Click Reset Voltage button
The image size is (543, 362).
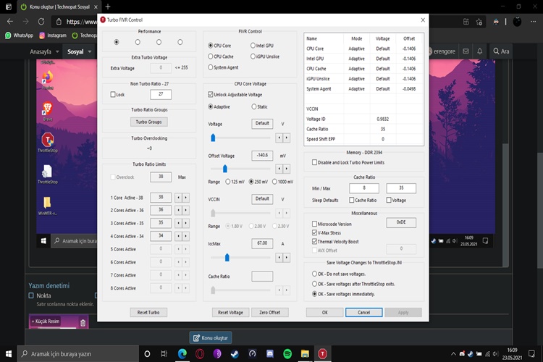(x=230, y=312)
